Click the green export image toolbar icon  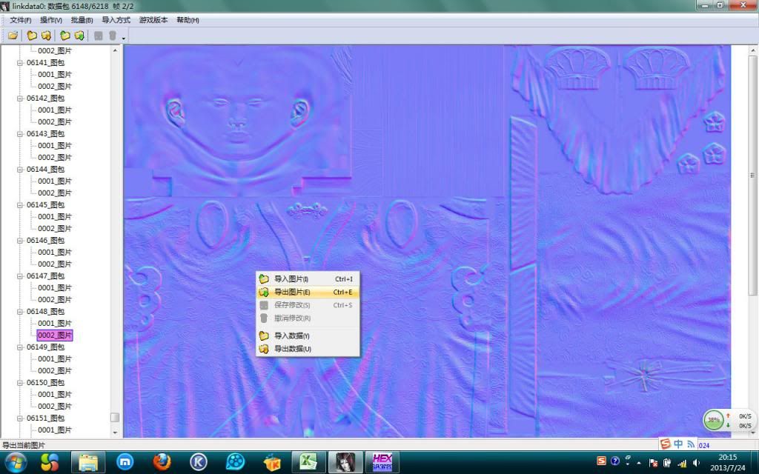pyautogui.click(x=79, y=36)
